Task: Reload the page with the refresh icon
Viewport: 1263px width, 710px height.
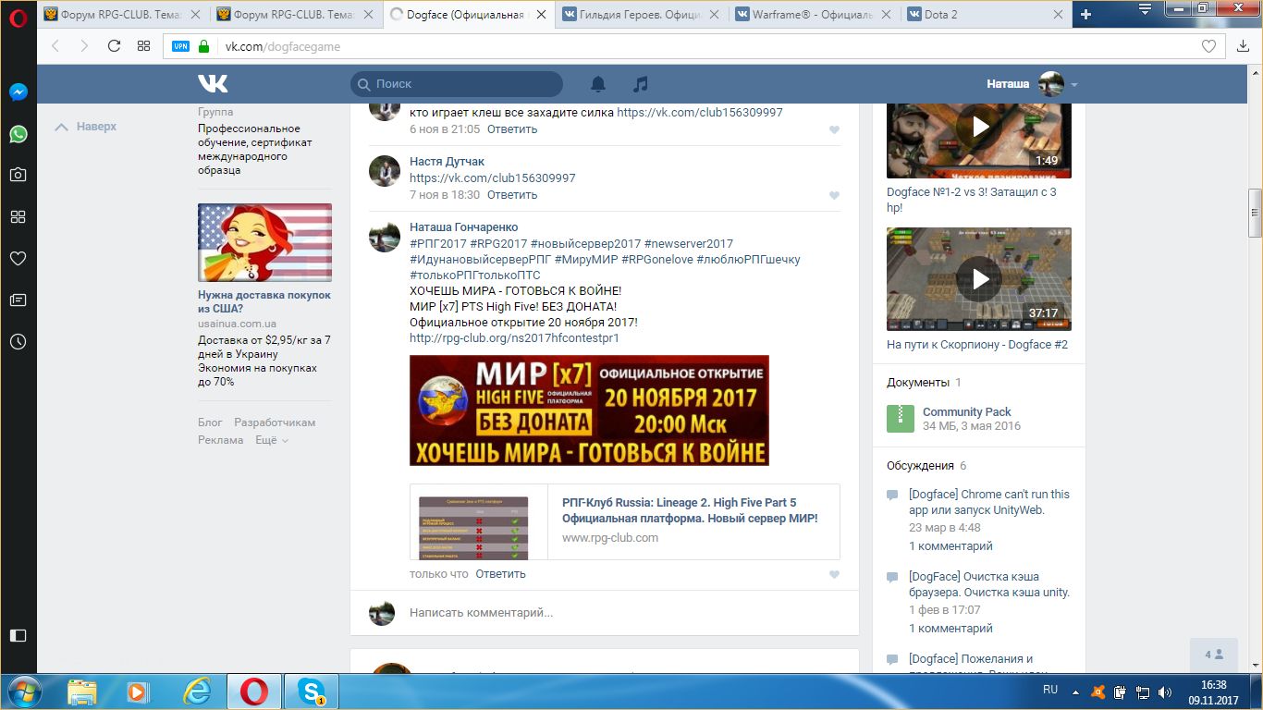Action: (x=114, y=46)
